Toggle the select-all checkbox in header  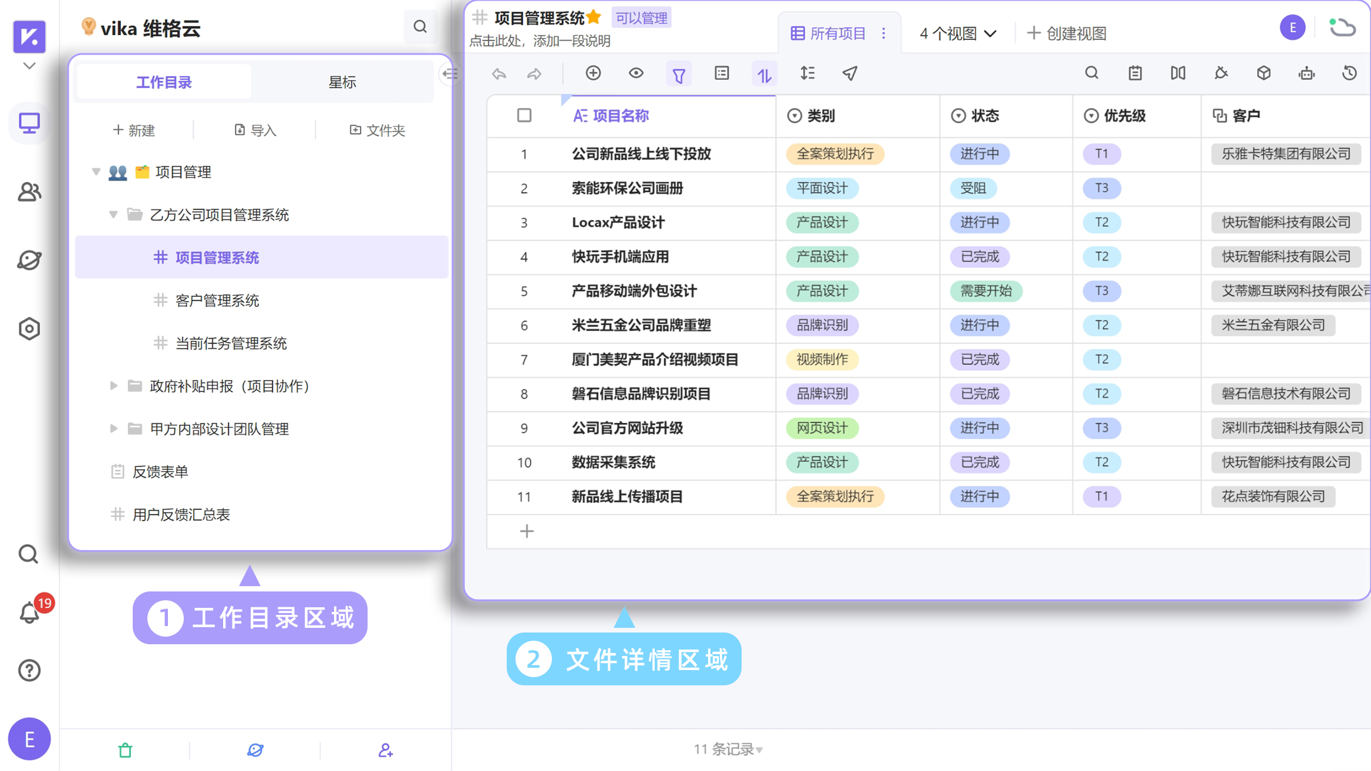(x=524, y=116)
